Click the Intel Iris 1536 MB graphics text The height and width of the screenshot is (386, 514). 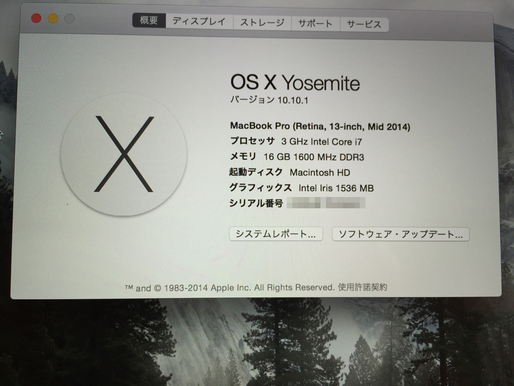(336, 188)
